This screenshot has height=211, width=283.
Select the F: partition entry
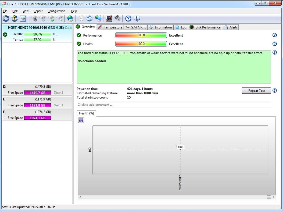(x=37, y=115)
